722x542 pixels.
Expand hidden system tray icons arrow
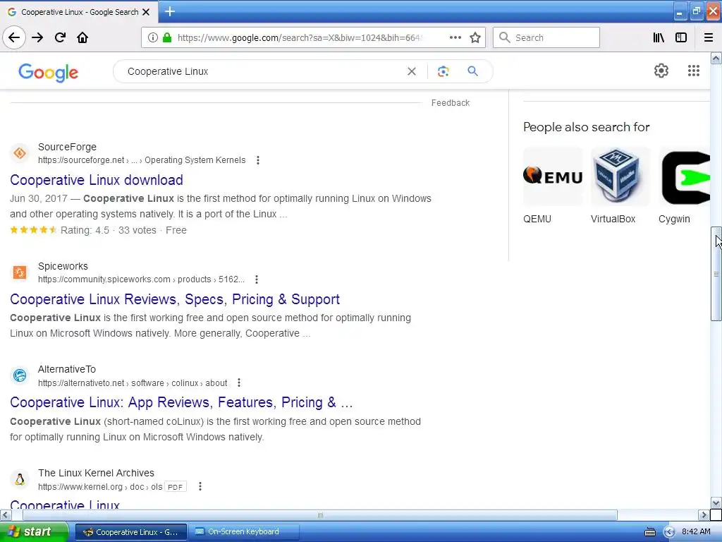669,532
